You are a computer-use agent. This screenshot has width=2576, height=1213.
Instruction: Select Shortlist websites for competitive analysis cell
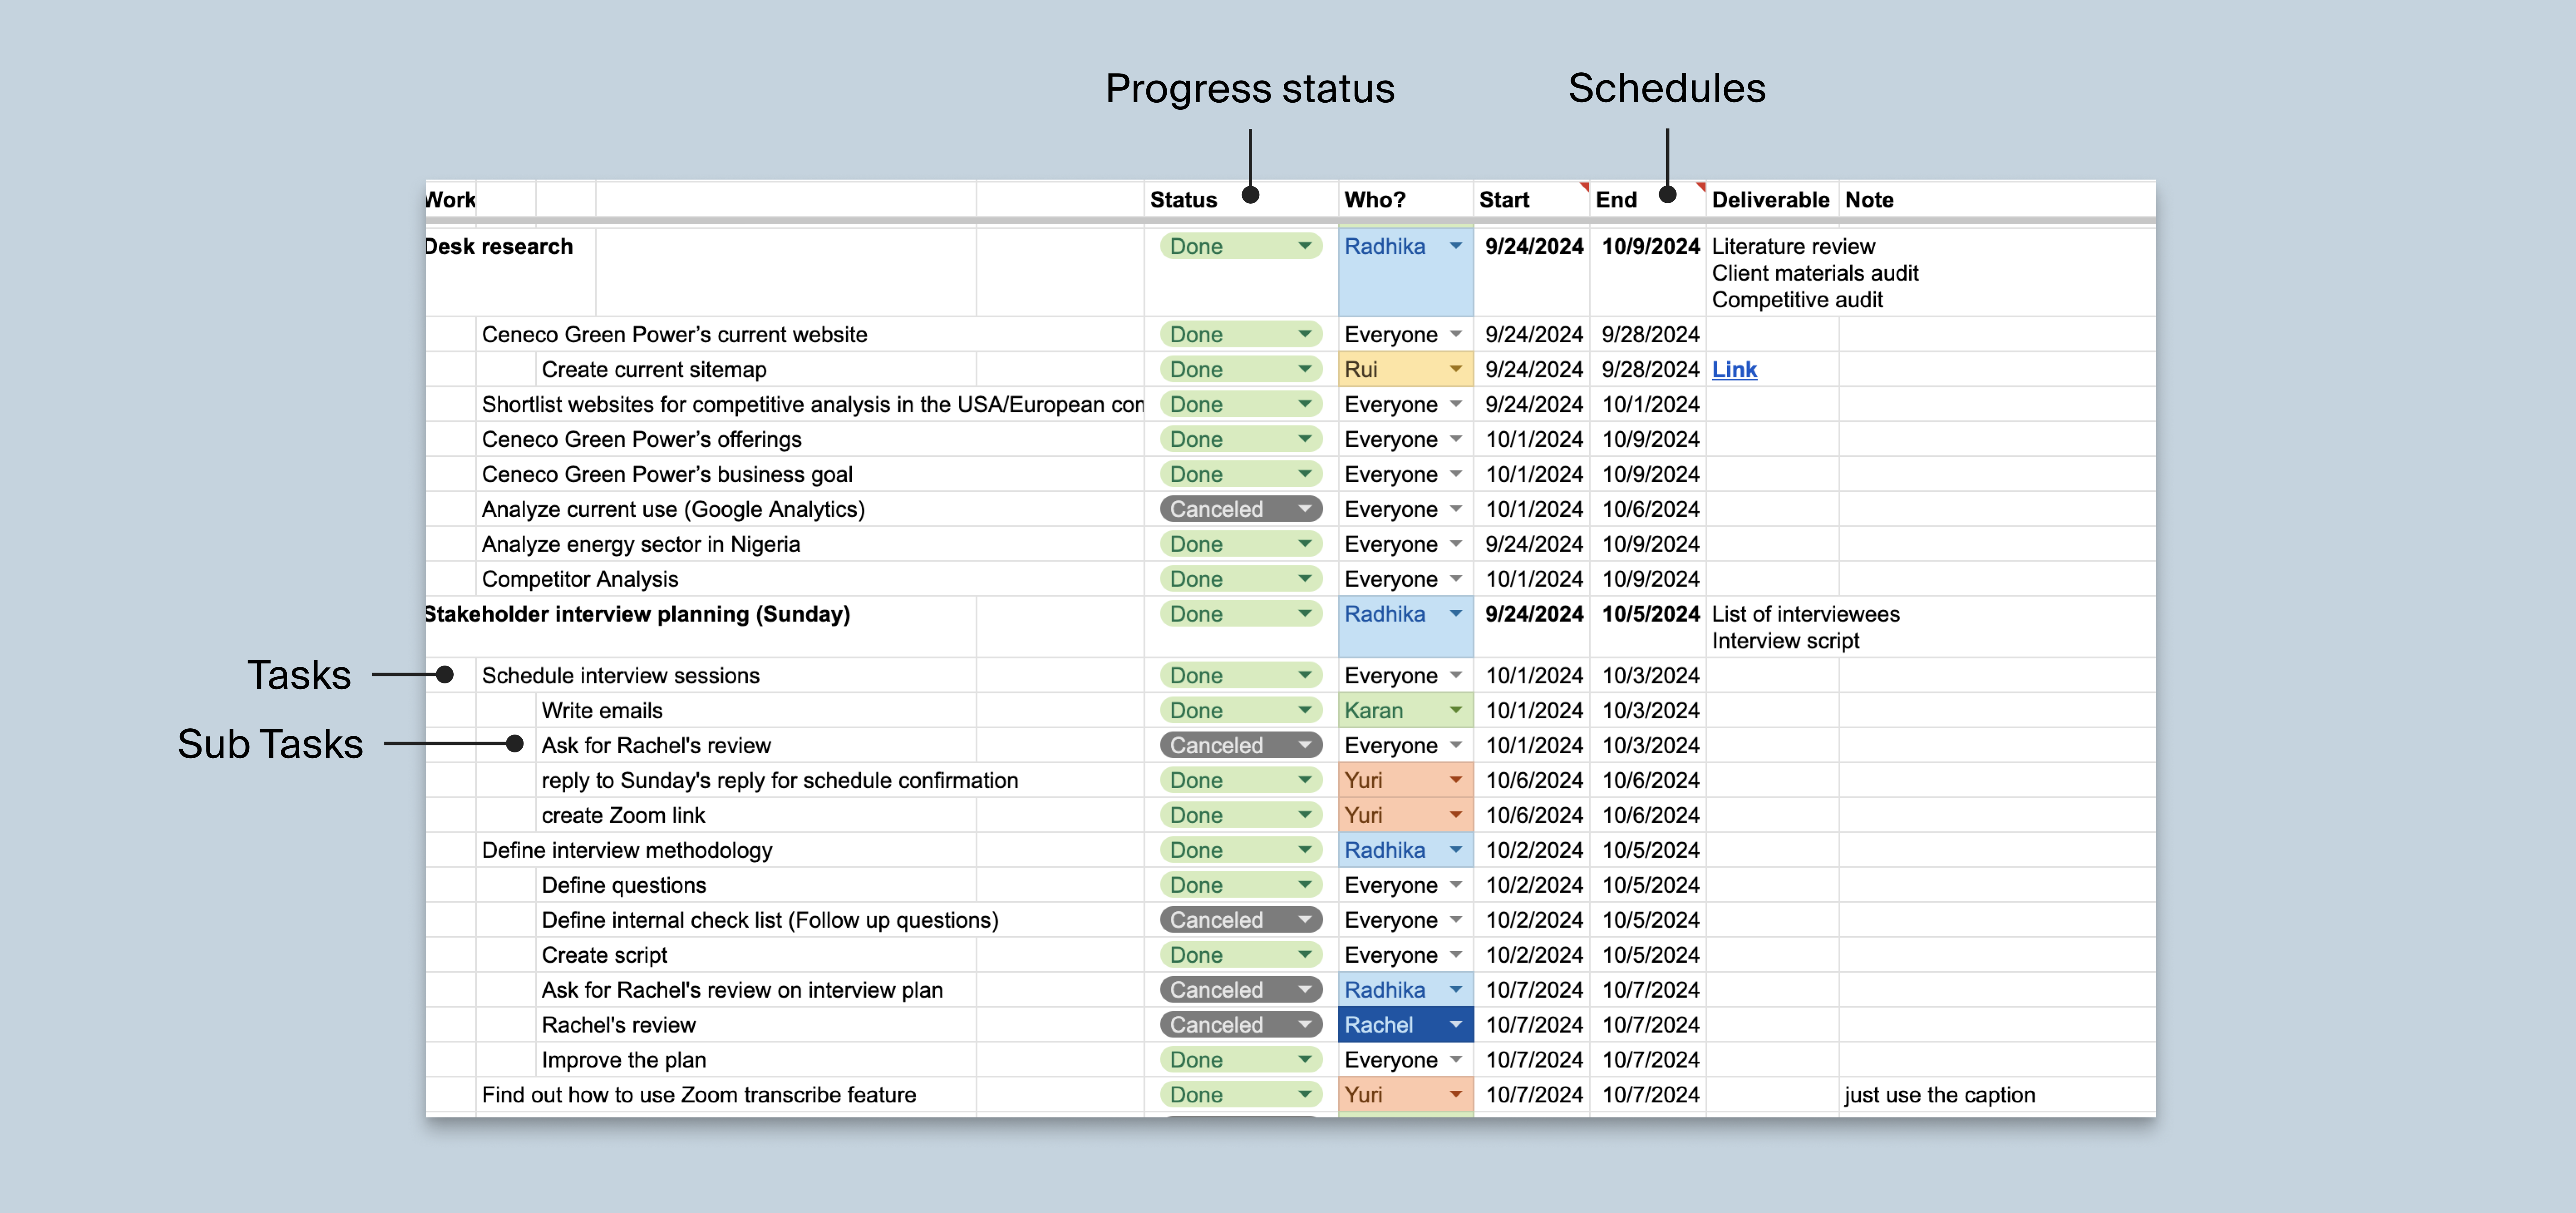click(810, 404)
